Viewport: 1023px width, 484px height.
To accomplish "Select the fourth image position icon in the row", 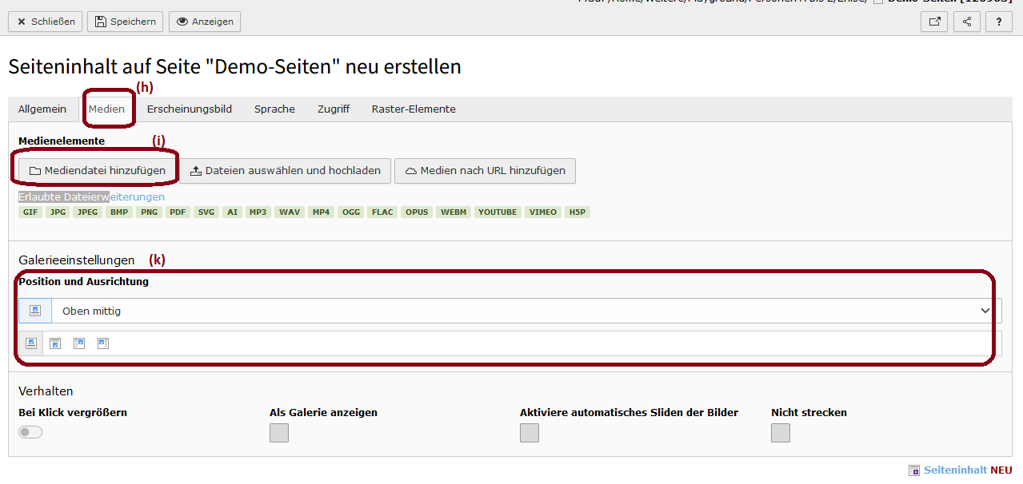I will (103, 343).
